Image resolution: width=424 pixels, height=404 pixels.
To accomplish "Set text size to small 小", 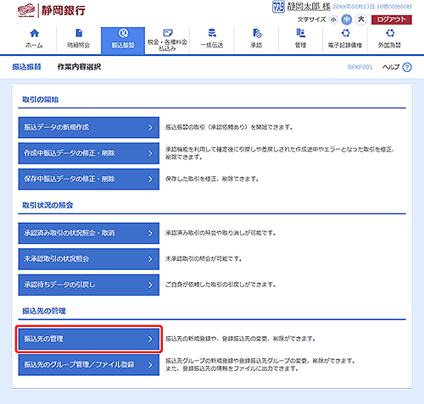I will pyautogui.click(x=333, y=19).
